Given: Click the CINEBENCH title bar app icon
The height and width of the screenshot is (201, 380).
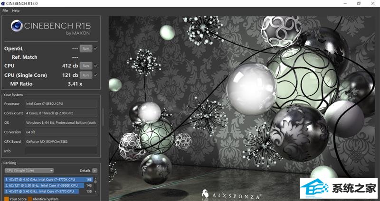Looking at the screenshot, I should pyautogui.click(x=3, y=3).
